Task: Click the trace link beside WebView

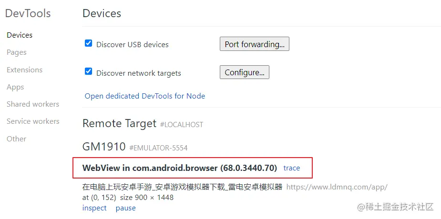Action: click(x=292, y=168)
